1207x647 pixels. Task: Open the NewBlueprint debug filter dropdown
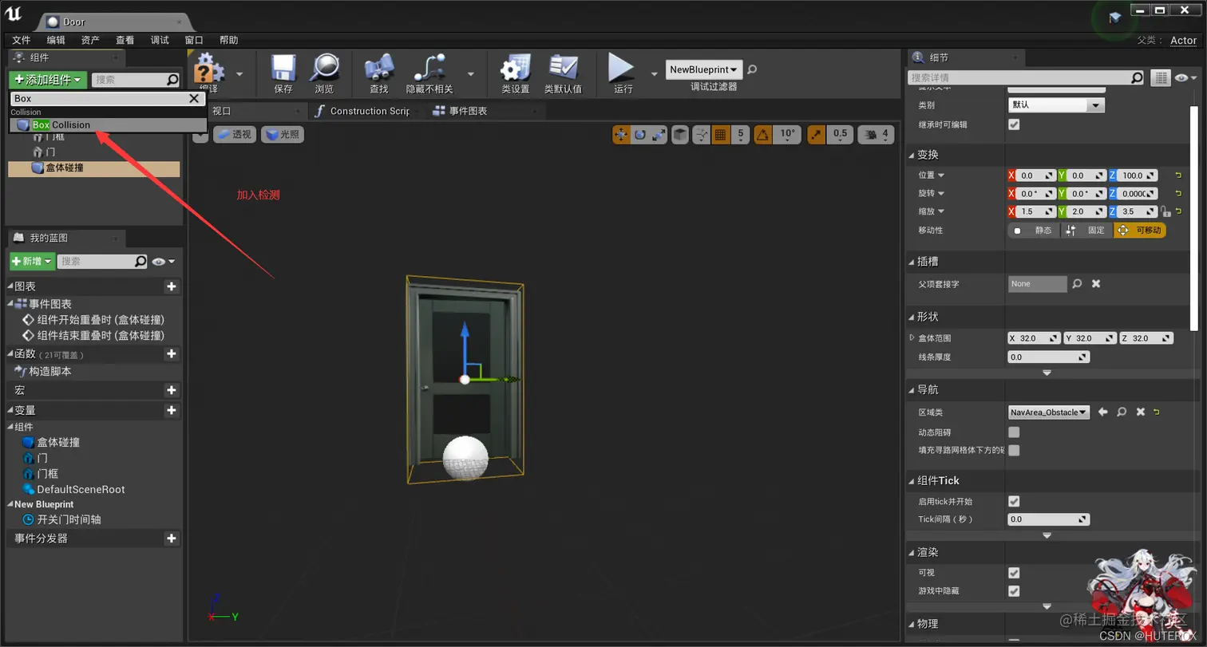click(704, 69)
